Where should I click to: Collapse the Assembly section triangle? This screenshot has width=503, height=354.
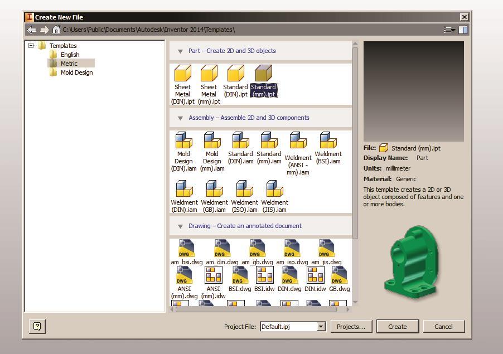pyautogui.click(x=180, y=118)
